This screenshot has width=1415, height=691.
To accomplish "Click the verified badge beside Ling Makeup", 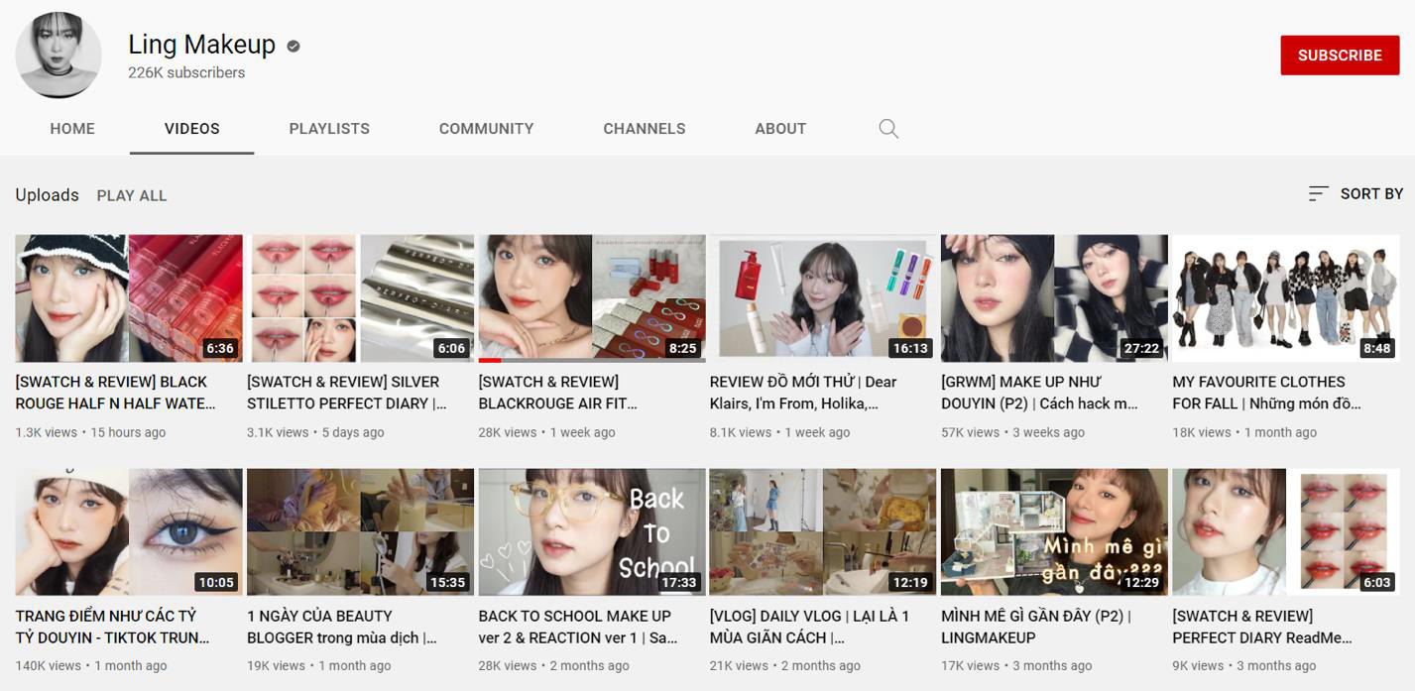I will (294, 46).
